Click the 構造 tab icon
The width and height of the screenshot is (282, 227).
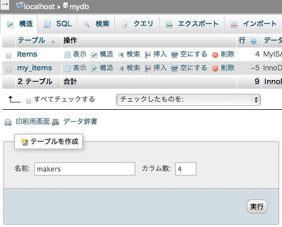pos(10,25)
